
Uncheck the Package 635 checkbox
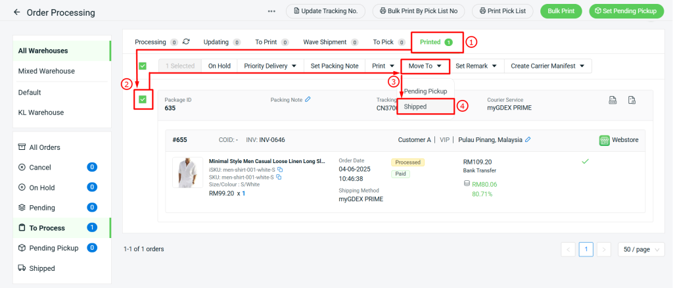pos(143,99)
